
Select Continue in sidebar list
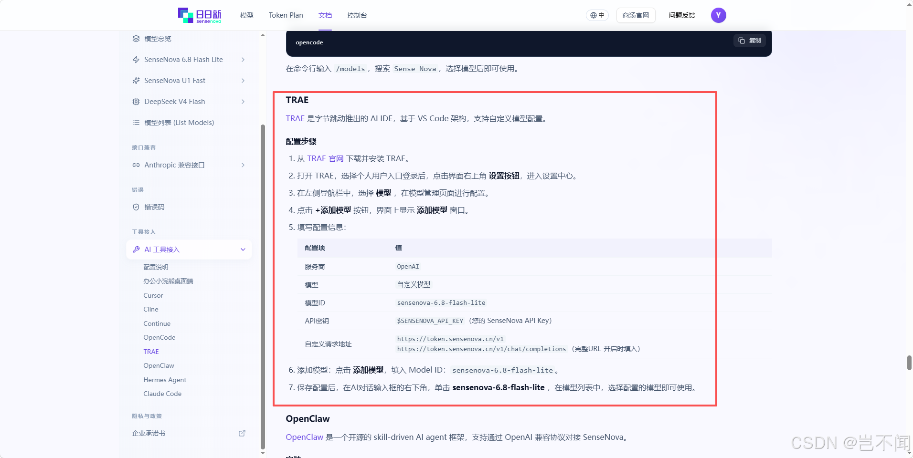(x=157, y=323)
